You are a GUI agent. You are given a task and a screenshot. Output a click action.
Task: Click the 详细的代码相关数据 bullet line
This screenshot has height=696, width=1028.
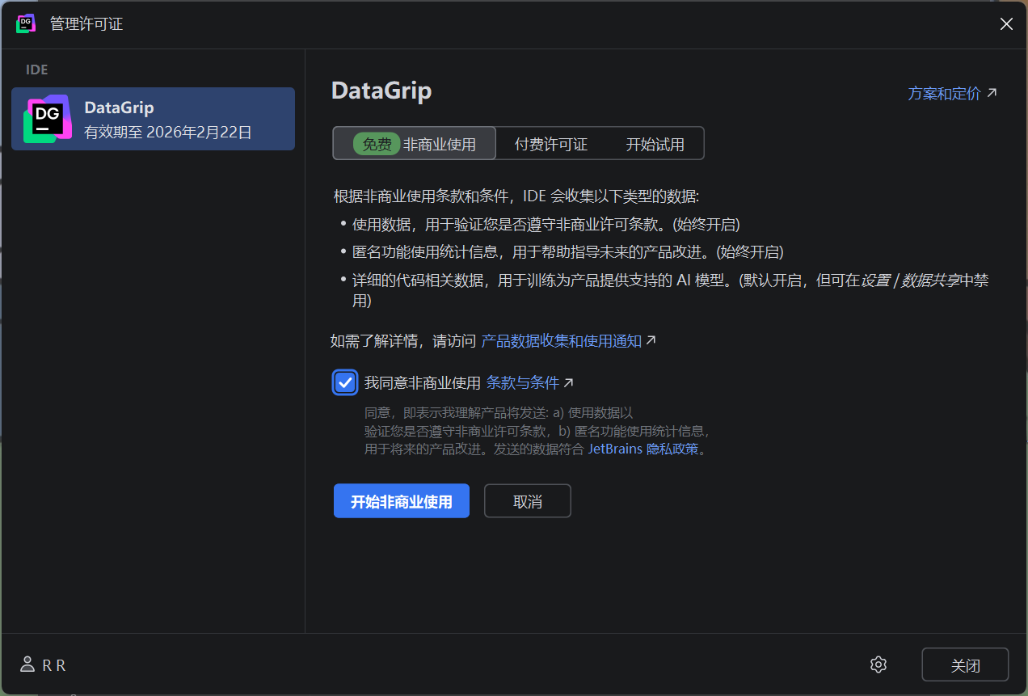point(670,290)
